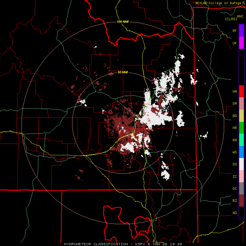Select the GR color swatch in legend
The width and height of the screenshot is (246, 246).
coord(241,104)
